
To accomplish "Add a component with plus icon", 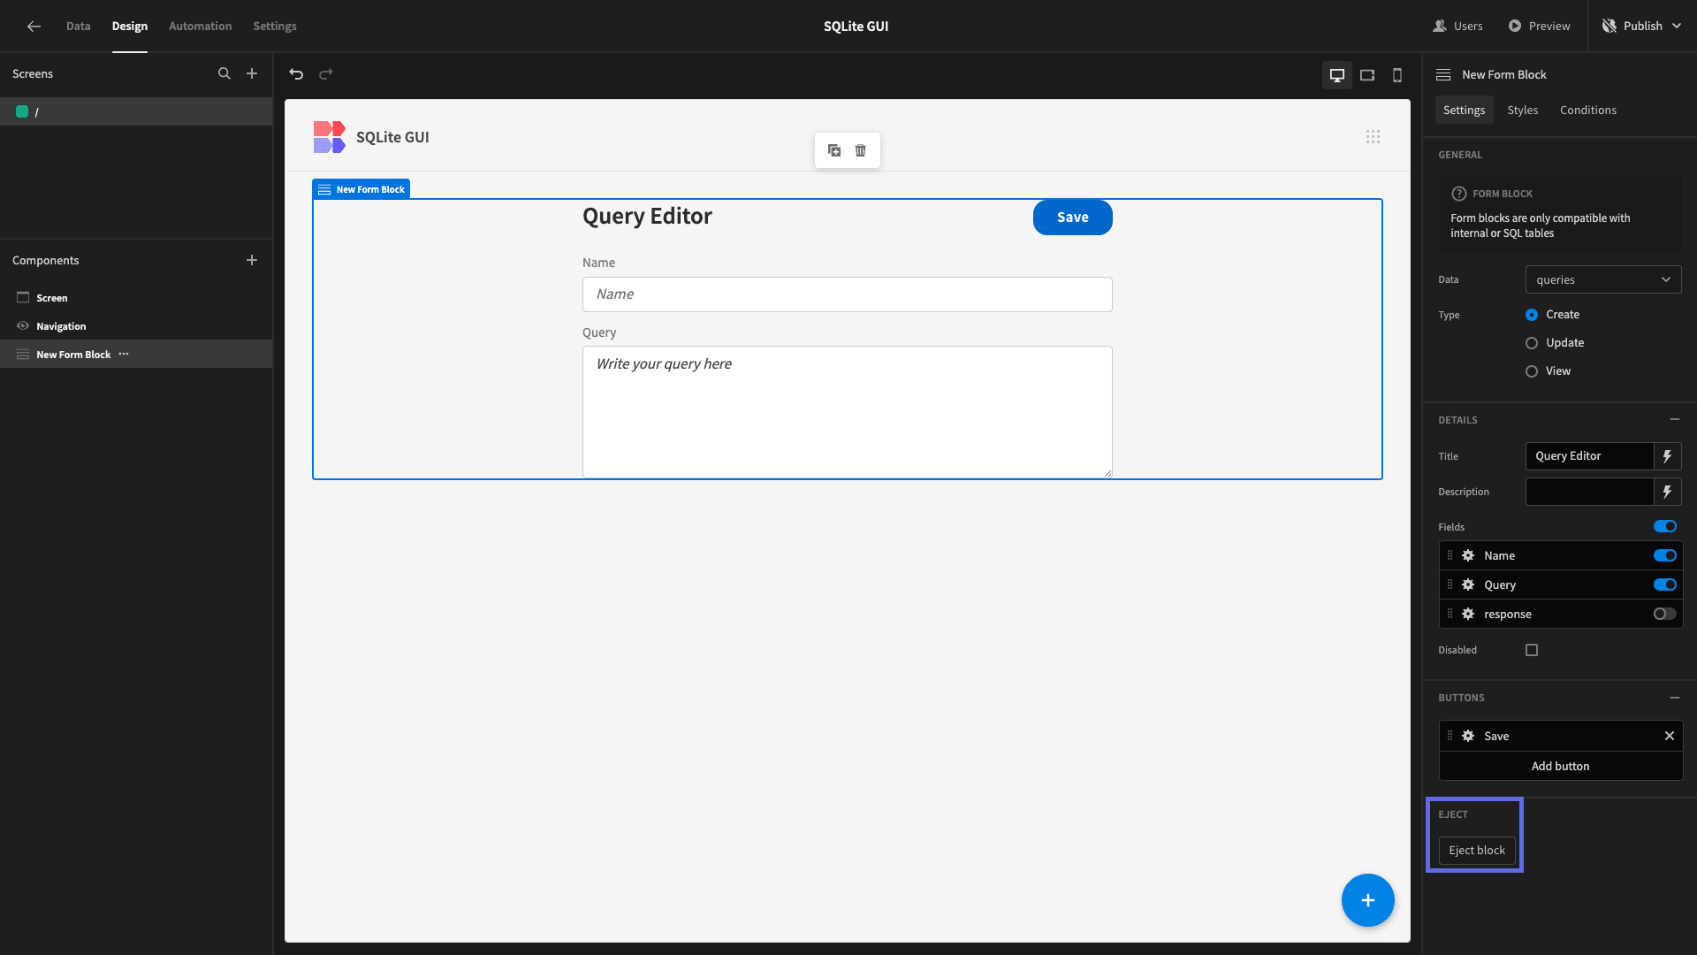I will pos(252,260).
